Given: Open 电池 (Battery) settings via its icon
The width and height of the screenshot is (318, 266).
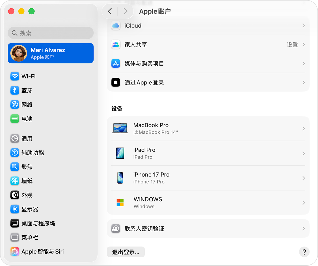Looking at the screenshot, I should click(x=15, y=119).
